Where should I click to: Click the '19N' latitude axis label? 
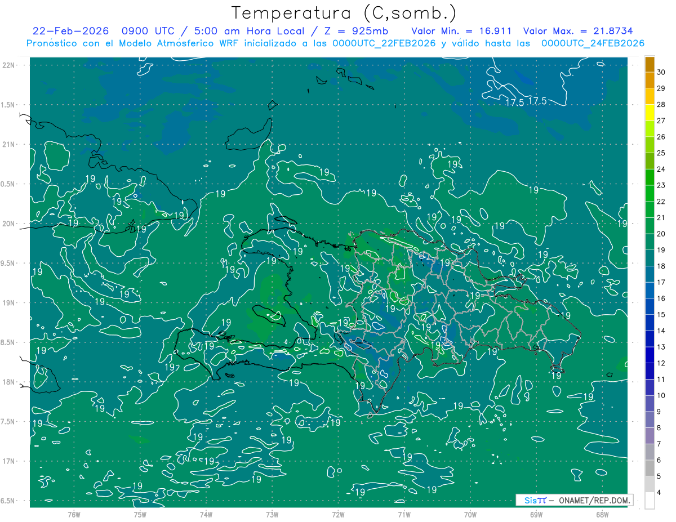[x=10, y=303]
